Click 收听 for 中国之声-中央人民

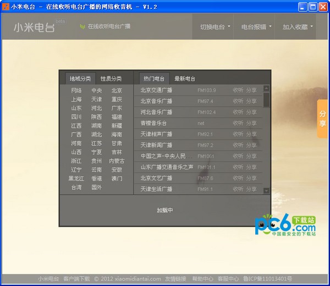[x=238, y=156]
